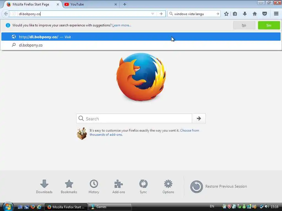Click the search bar magnifier icon
The image size is (282, 211).
[171, 14]
